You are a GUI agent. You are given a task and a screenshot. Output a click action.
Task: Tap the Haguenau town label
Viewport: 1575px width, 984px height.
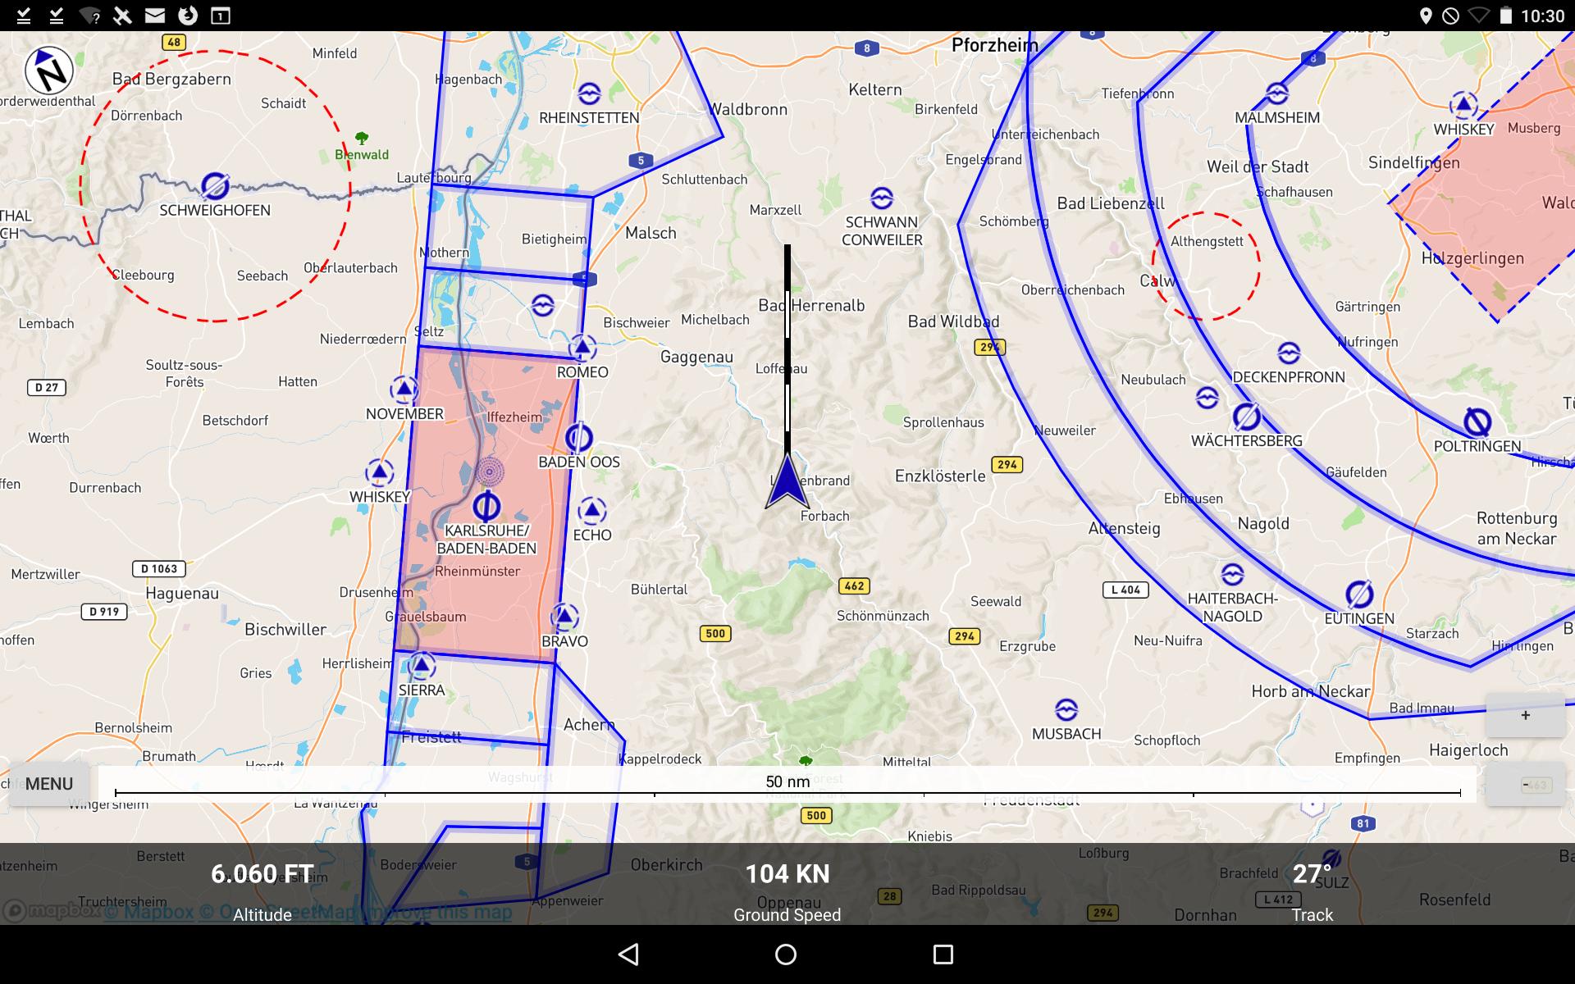point(182,593)
